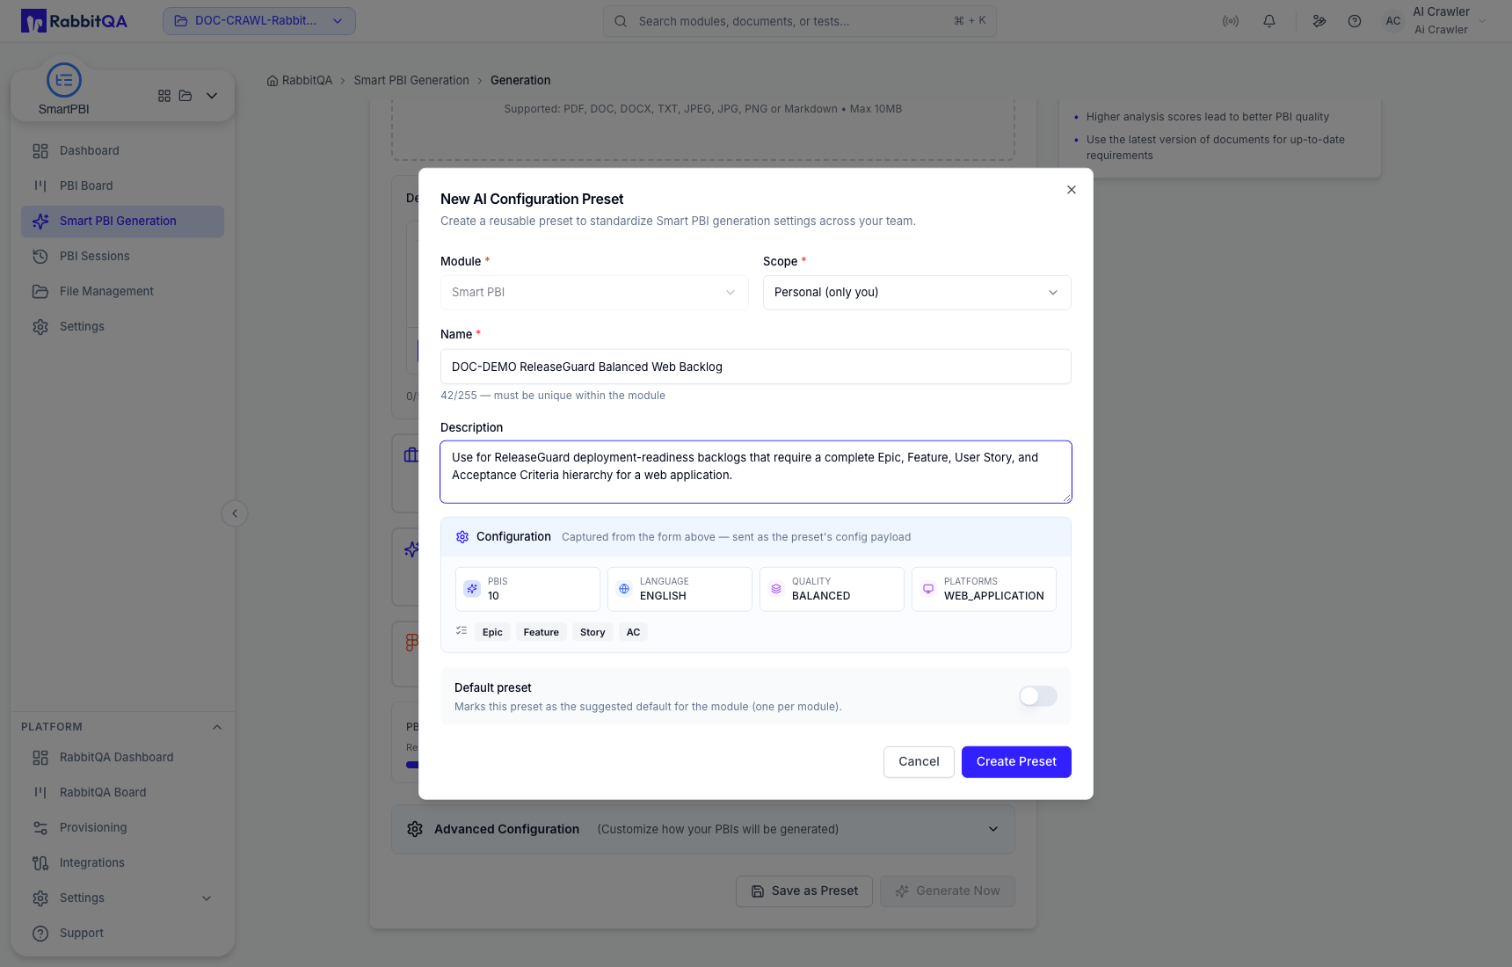Image resolution: width=1512 pixels, height=967 pixels.
Task: Click the Story tag
Action: tap(592, 632)
